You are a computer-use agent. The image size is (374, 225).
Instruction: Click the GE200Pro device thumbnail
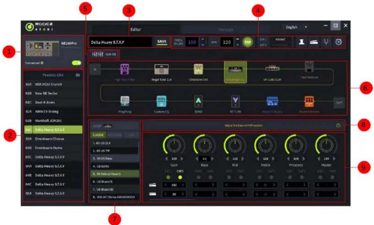point(42,48)
